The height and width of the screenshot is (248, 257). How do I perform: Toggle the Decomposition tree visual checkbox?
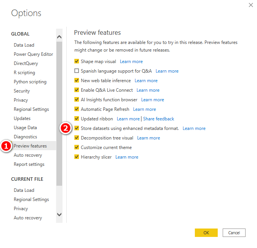coord(77,138)
